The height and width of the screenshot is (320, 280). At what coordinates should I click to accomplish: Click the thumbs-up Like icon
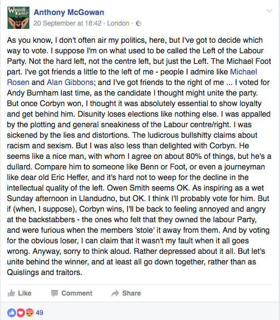point(11,293)
